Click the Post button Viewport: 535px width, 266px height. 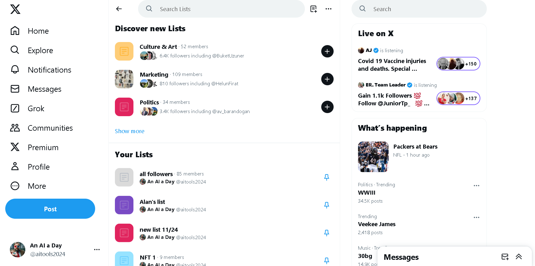tap(50, 209)
